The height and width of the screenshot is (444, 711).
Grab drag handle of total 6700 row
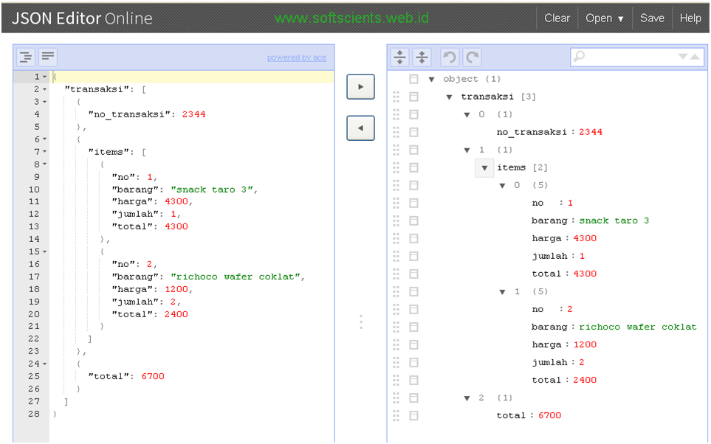[x=396, y=415]
